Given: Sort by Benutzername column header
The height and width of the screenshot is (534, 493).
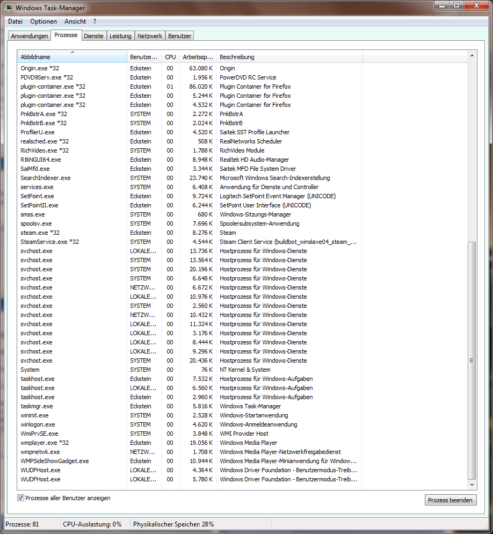Looking at the screenshot, I should (144, 57).
